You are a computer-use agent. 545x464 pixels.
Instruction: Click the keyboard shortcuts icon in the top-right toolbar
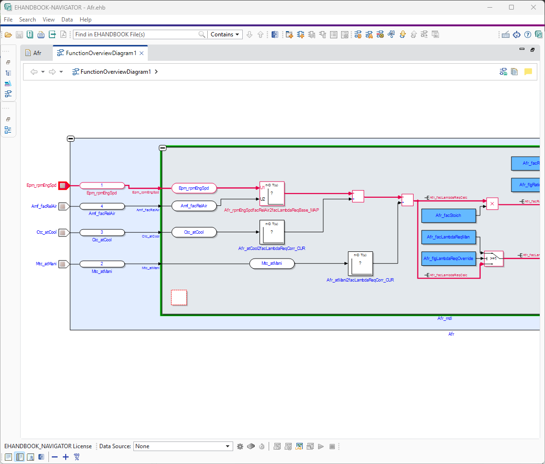(x=506, y=34)
